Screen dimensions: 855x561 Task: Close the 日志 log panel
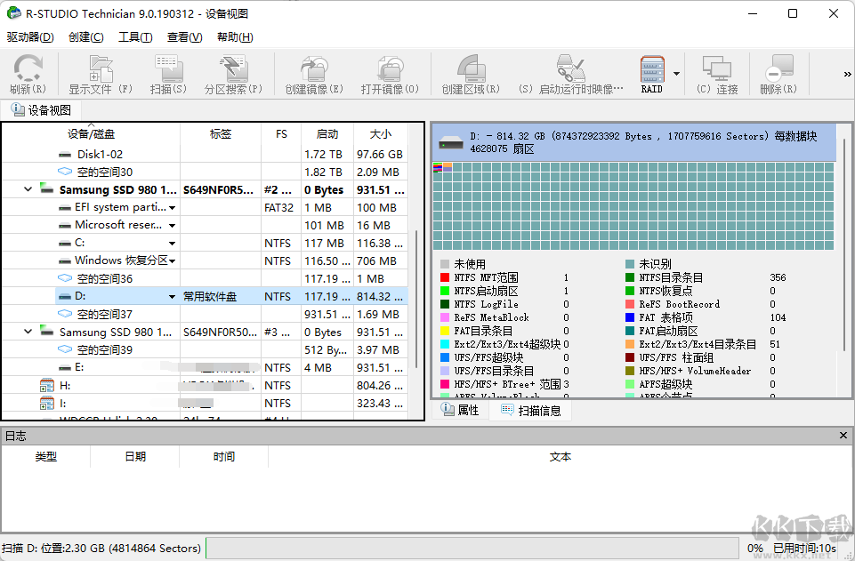coord(843,436)
